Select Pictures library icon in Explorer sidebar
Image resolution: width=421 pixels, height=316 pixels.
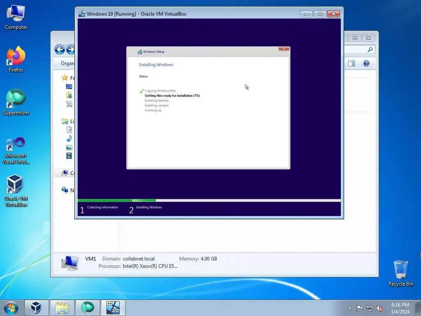(x=69, y=147)
